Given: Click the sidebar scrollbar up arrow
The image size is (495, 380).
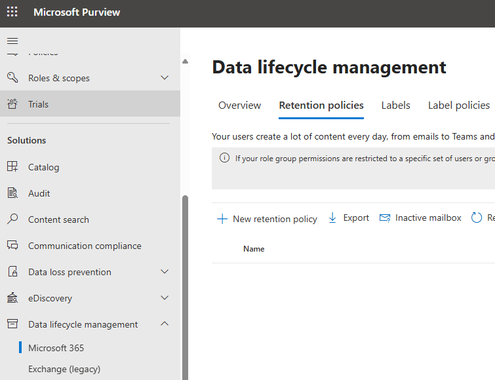Looking at the screenshot, I should point(185,62).
